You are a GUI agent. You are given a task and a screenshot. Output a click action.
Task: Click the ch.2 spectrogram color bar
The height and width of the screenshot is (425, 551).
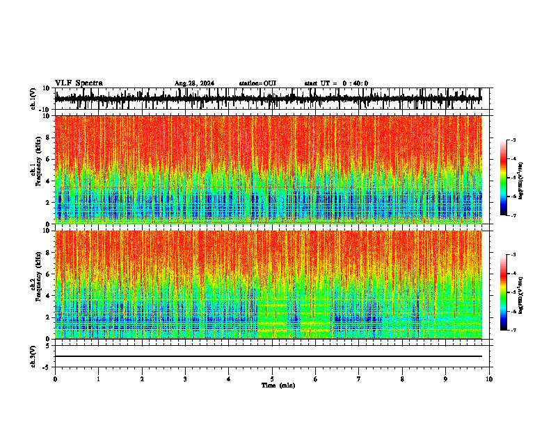[x=504, y=292]
